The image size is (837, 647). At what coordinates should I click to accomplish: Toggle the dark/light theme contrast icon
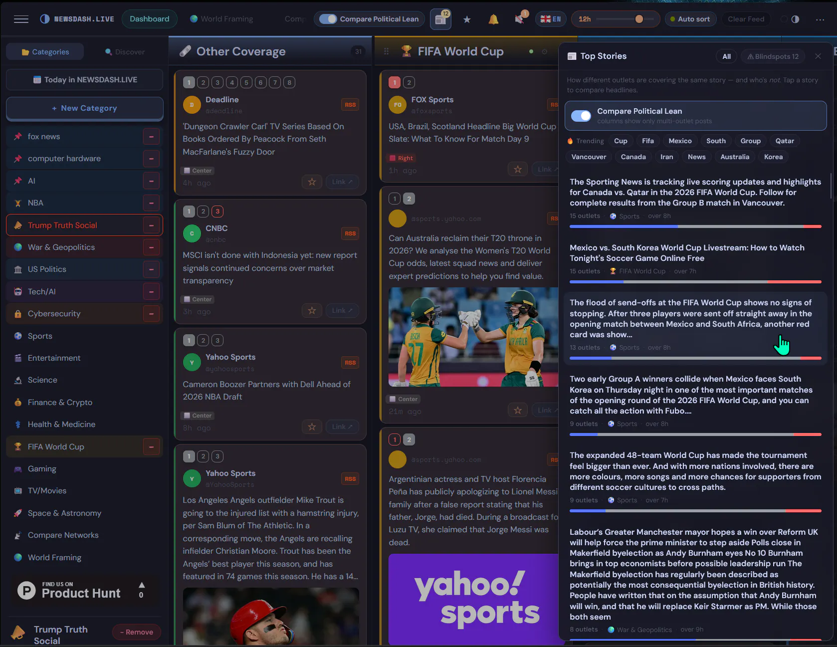pyautogui.click(x=795, y=19)
